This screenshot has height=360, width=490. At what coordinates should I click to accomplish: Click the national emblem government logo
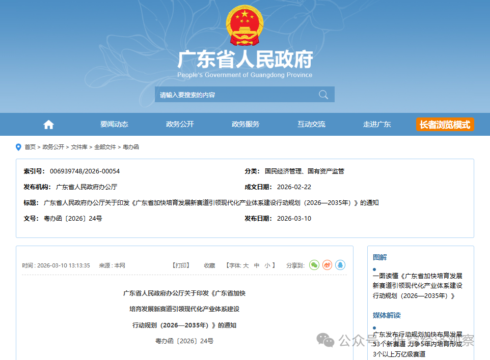[x=245, y=23]
